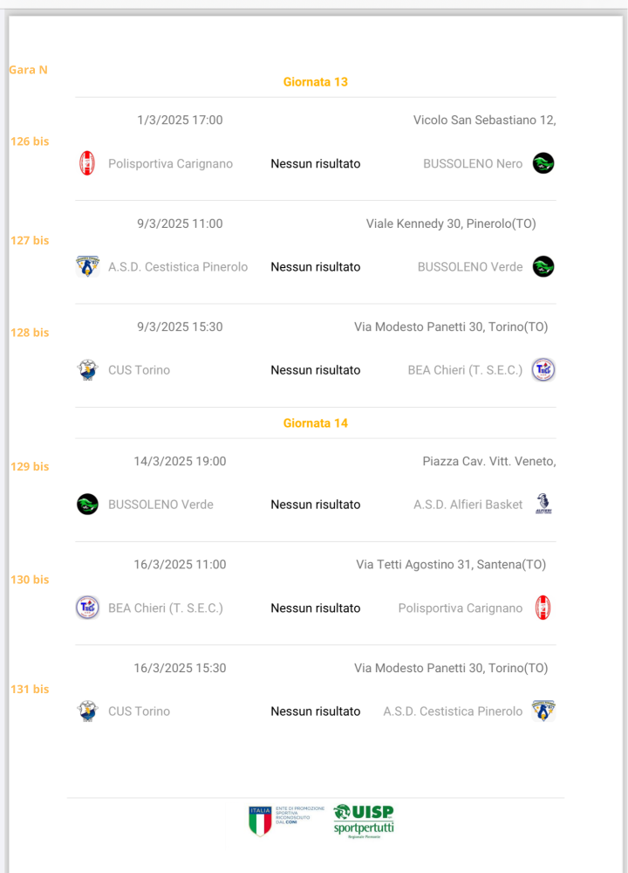
Task: Click CUS Torino logo in game 128
Action: 87,369
